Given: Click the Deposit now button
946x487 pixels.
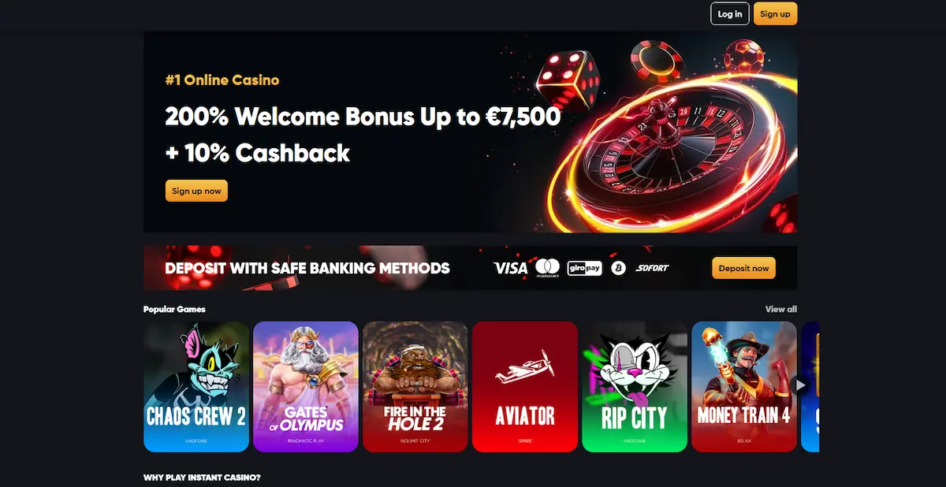Looking at the screenshot, I should tap(743, 268).
